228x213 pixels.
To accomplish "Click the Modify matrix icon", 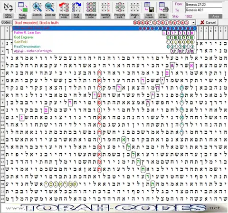I will coord(23,7).
